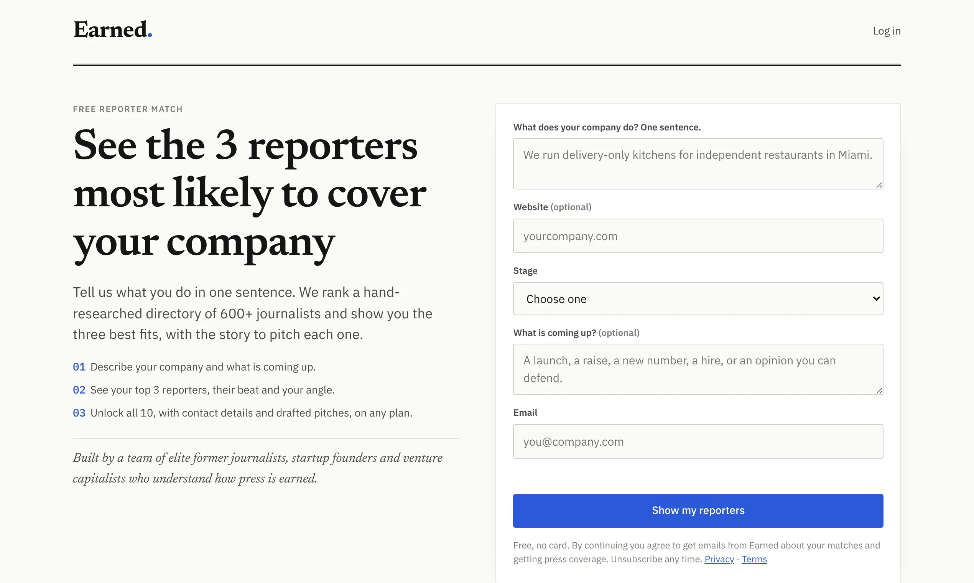Click the Email input field
The height and width of the screenshot is (583, 974).
coord(698,441)
